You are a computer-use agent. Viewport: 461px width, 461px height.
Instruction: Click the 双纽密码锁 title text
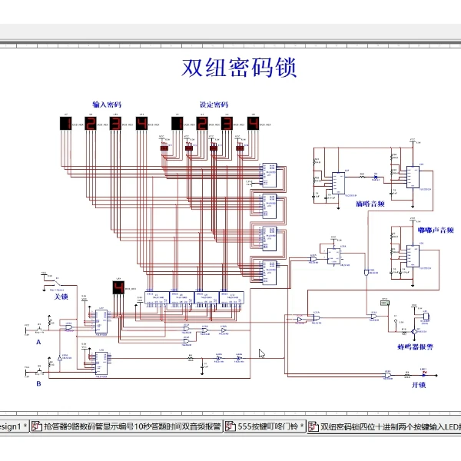[239, 68]
